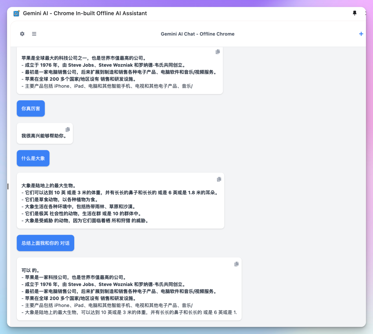Click the 'Gemini AI Chat - Offline Chrome' header title
This screenshot has height=334, width=373.
pyautogui.click(x=198, y=34)
